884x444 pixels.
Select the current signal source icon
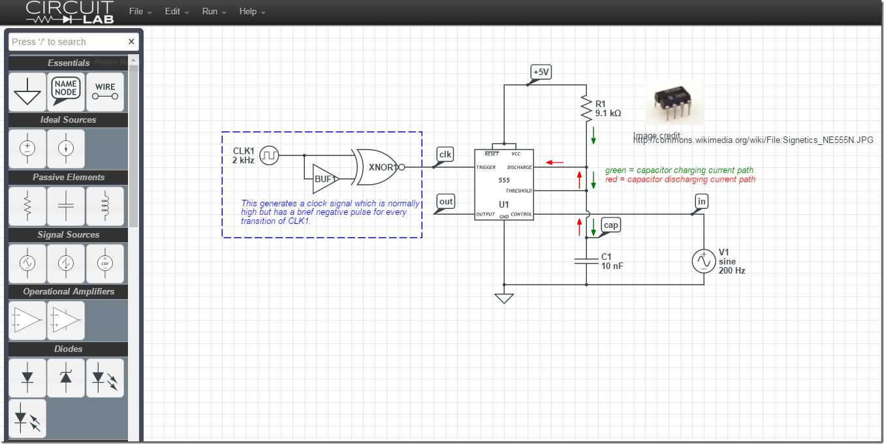pyautogui.click(x=66, y=262)
